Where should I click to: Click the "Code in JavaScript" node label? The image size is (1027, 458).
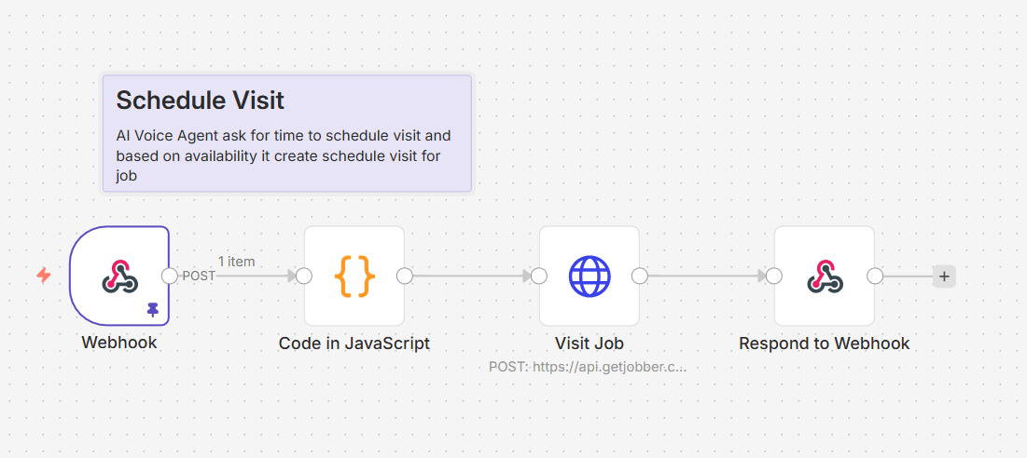coord(354,343)
